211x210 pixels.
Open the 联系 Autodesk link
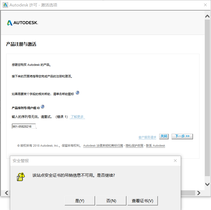155,146
